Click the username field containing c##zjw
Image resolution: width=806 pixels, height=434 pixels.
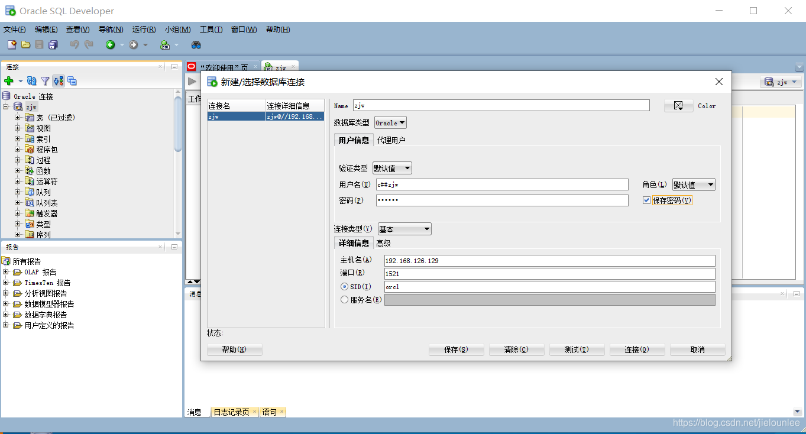[x=502, y=184]
